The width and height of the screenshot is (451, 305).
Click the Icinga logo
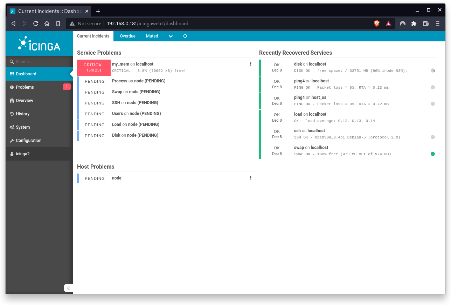39,43
